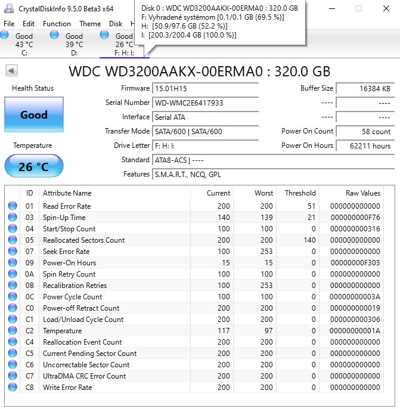Open the Function menu
This screenshot has height=409, width=400.
coord(57,24)
